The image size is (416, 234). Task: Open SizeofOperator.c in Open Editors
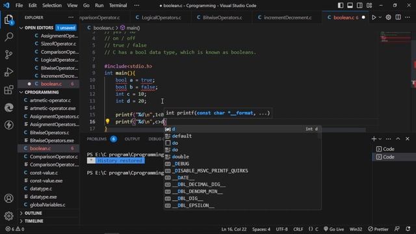pos(58,44)
